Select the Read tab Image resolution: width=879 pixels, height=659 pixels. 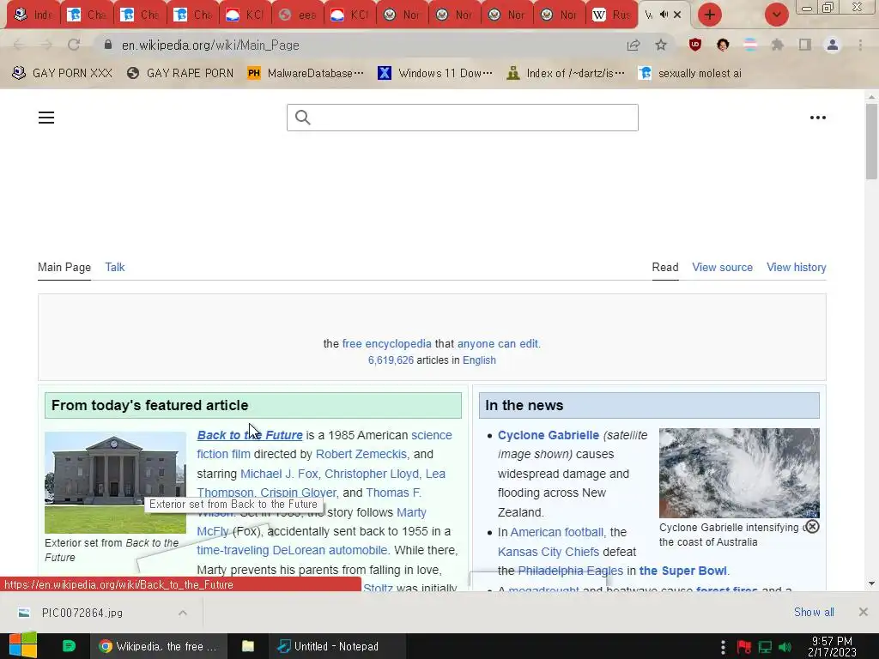pos(665,268)
